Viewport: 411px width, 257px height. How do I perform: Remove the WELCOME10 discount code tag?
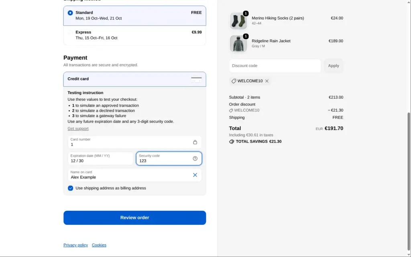tap(267, 81)
